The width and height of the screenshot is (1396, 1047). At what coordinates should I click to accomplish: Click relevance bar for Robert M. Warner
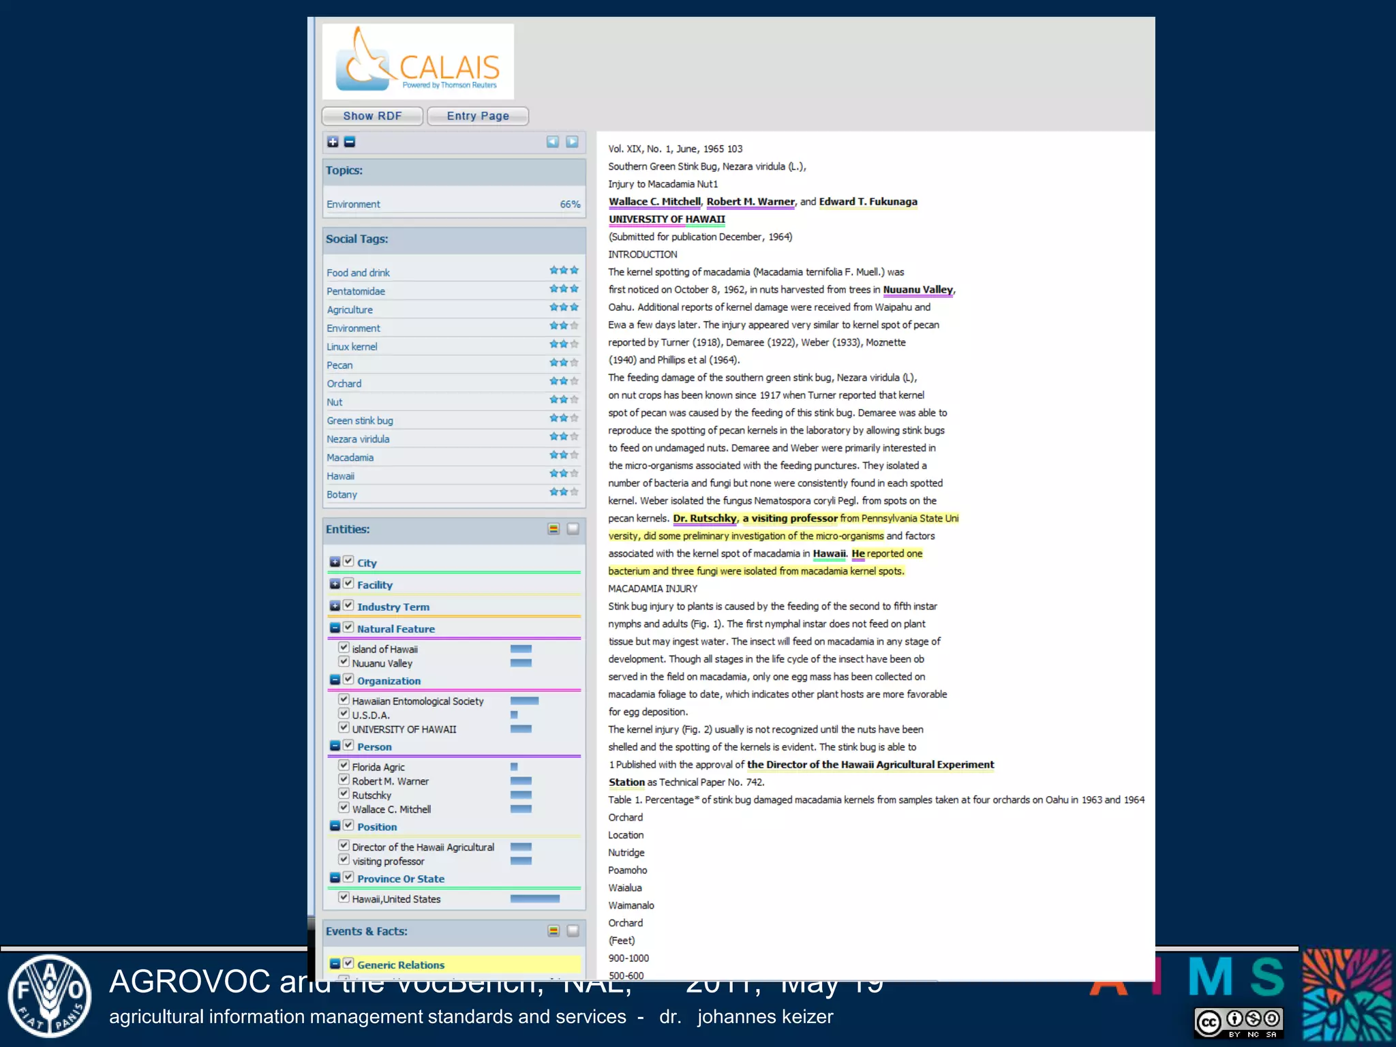pos(521,781)
